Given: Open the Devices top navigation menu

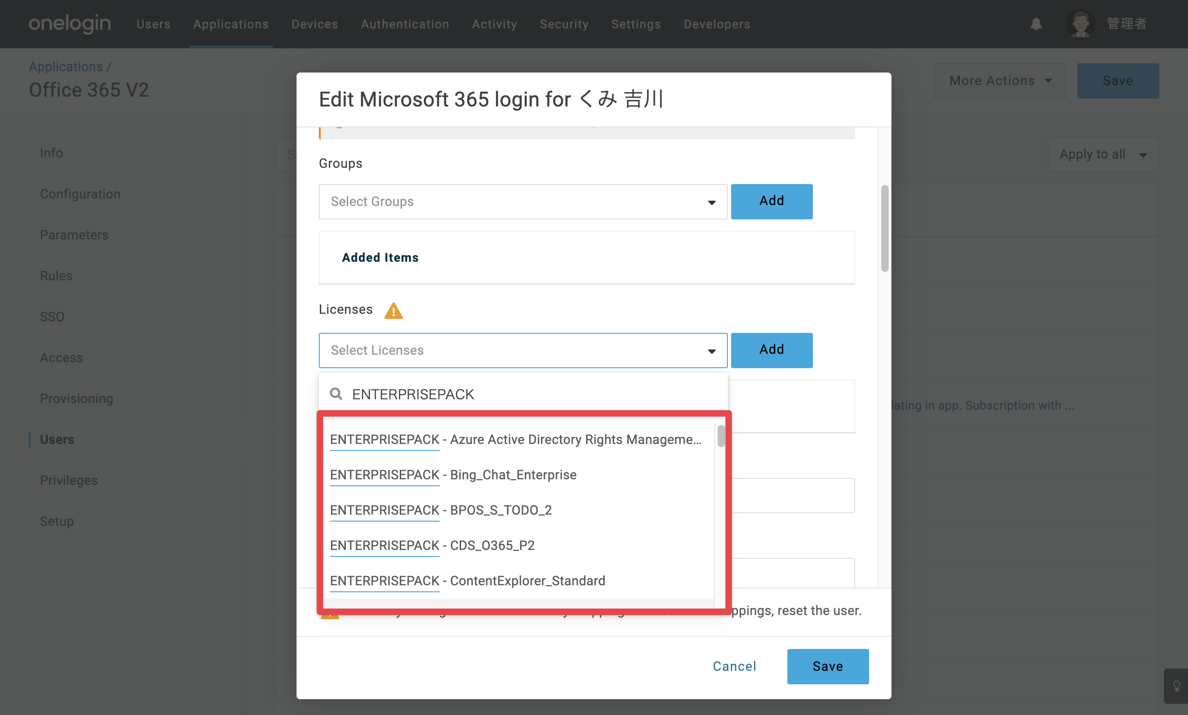Looking at the screenshot, I should pyautogui.click(x=315, y=24).
